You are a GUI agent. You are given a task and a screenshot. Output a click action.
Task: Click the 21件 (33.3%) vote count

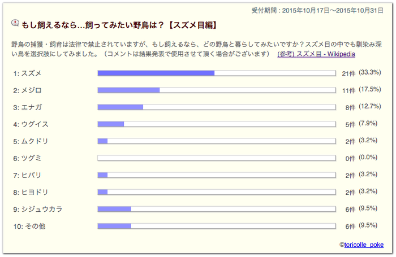pyautogui.click(x=361, y=73)
